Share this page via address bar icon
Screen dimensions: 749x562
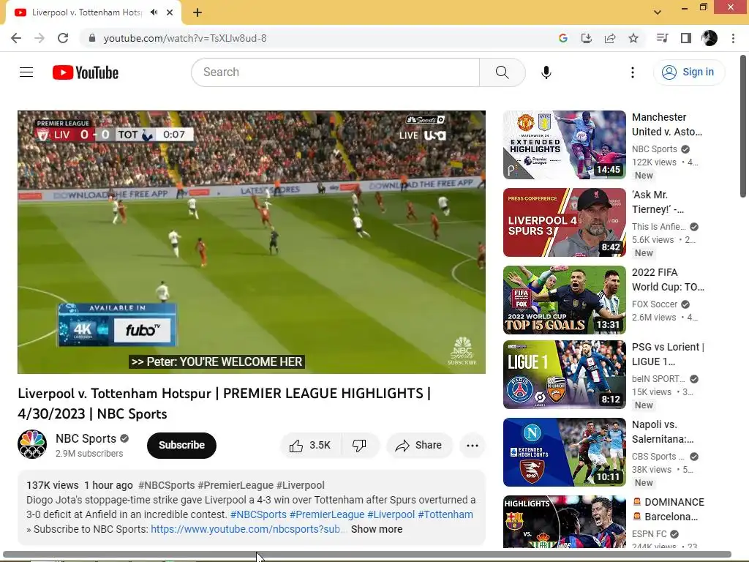tap(610, 38)
